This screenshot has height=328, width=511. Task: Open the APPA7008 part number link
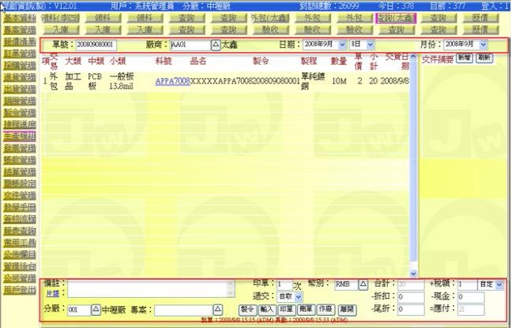point(172,82)
